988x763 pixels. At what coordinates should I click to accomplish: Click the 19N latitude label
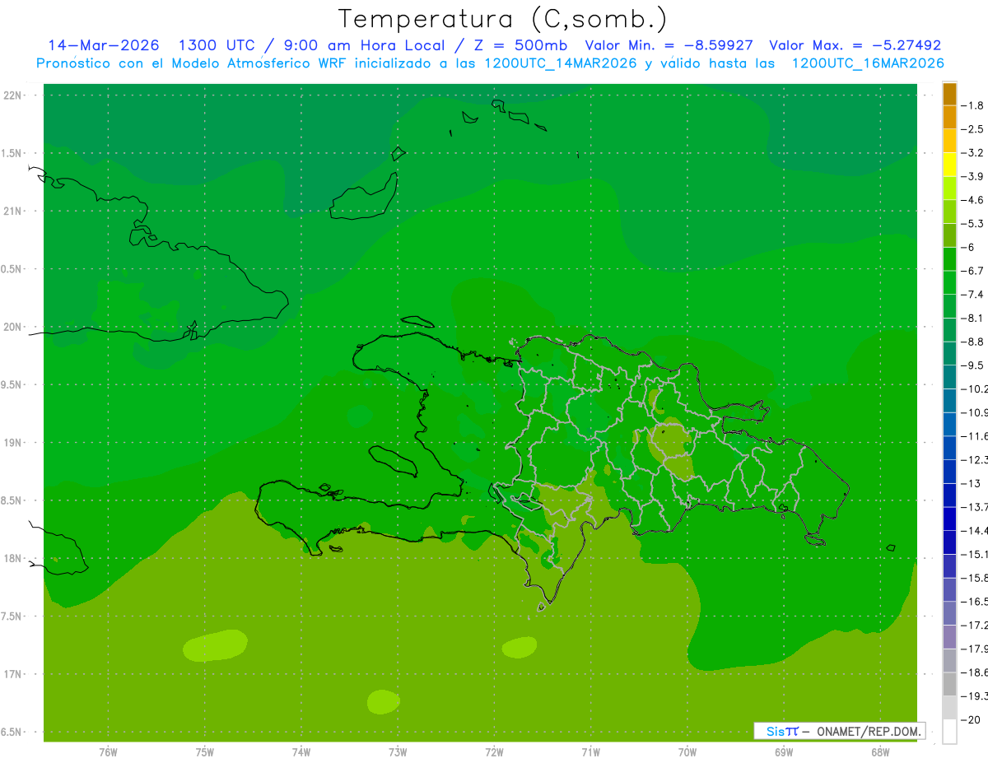[x=12, y=443]
